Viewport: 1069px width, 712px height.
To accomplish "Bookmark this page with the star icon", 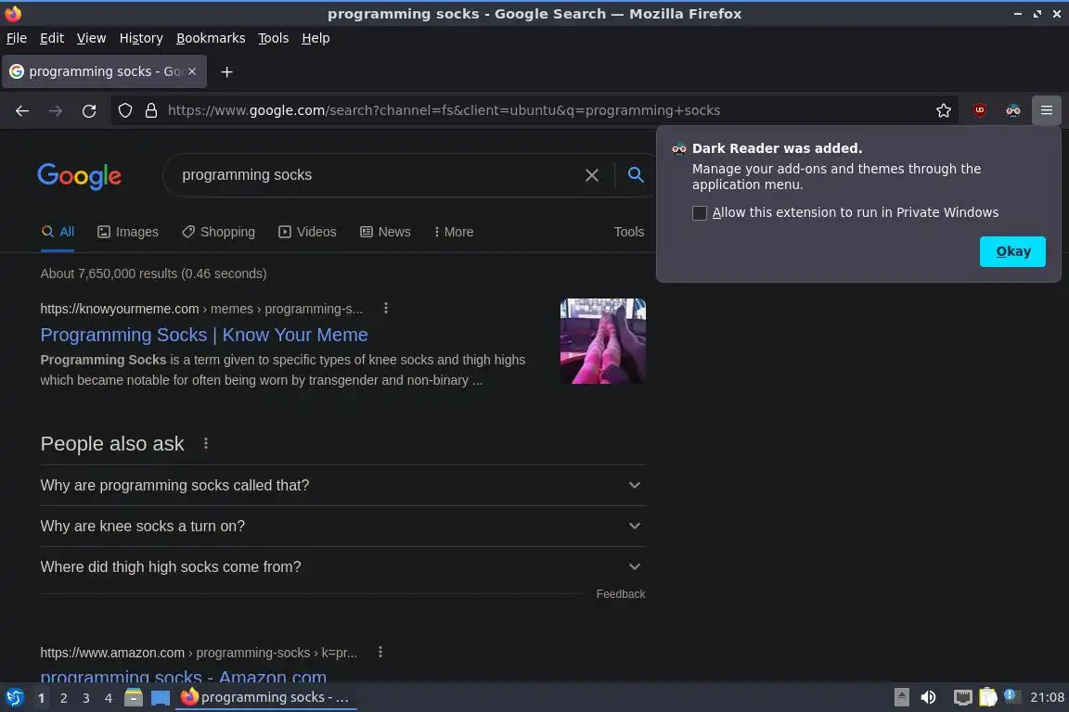I will 944,110.
